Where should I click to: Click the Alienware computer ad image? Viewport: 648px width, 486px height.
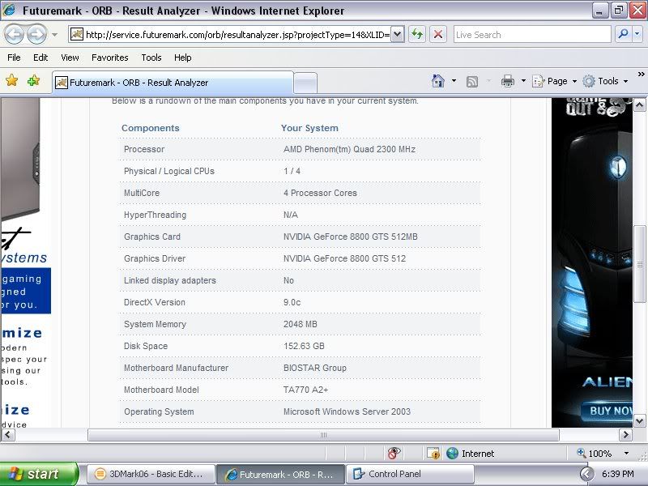(592, 262)
